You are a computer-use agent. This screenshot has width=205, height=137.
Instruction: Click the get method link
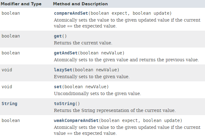pyautogui.click(x=58, y=36)
